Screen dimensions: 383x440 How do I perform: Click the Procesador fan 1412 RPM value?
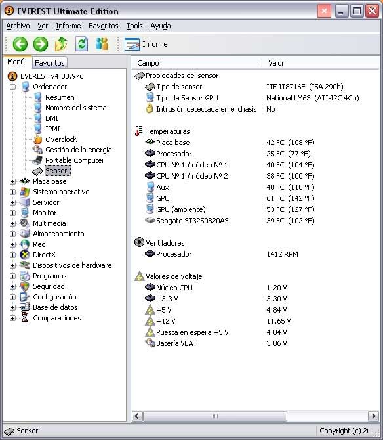[x=283, y=254]
